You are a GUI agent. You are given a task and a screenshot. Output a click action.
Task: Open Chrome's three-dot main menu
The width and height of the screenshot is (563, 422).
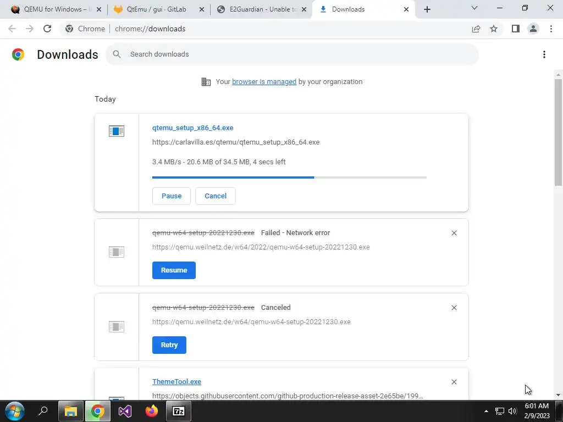pyautogui.click(x=551, y=29)
